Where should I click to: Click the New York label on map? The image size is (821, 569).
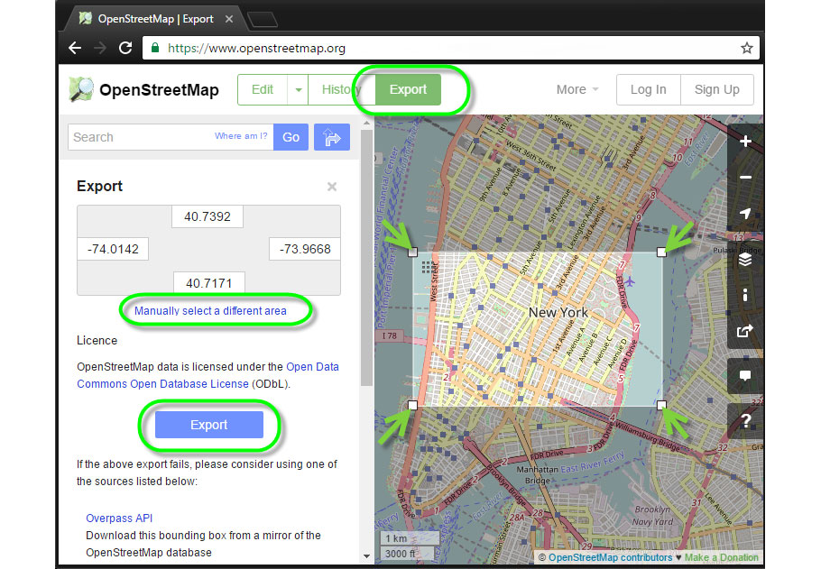[558, 313]
